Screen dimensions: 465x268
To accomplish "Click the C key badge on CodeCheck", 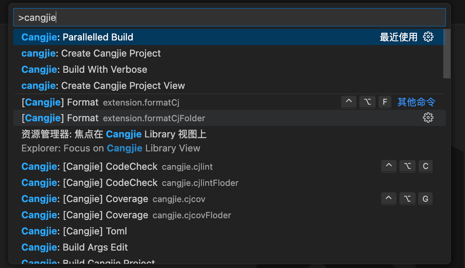I will (x=425, y=166).
